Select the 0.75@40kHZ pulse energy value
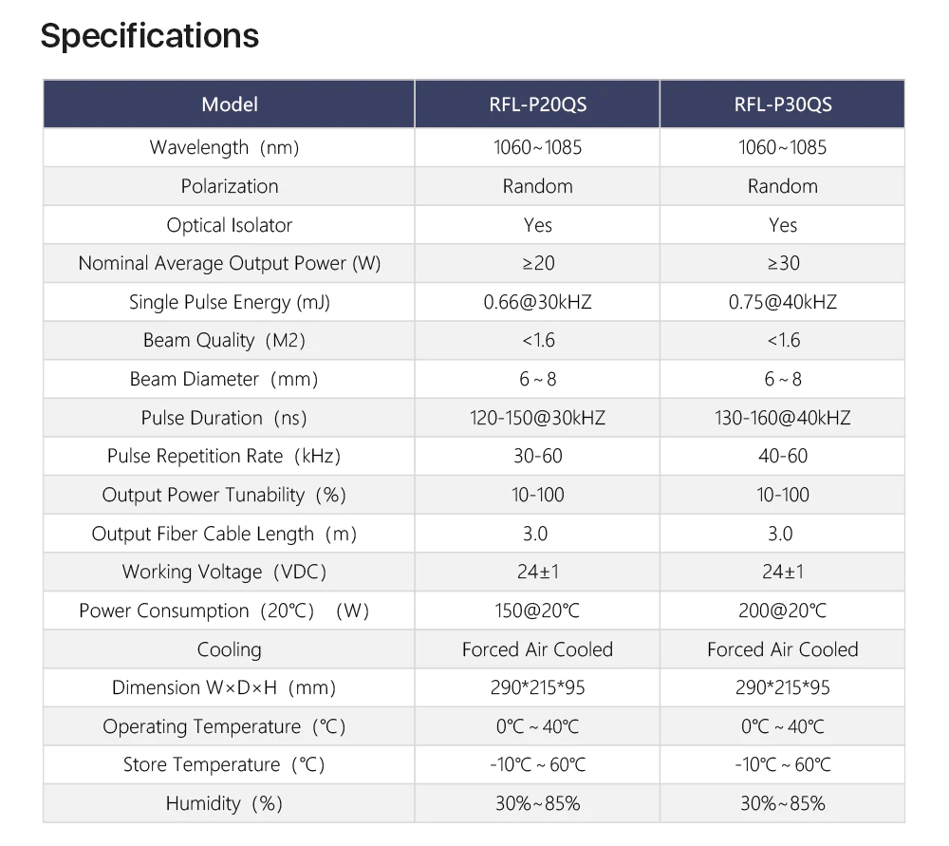The width and height of the screenshot is (949, 846). [x=782, y=303]
